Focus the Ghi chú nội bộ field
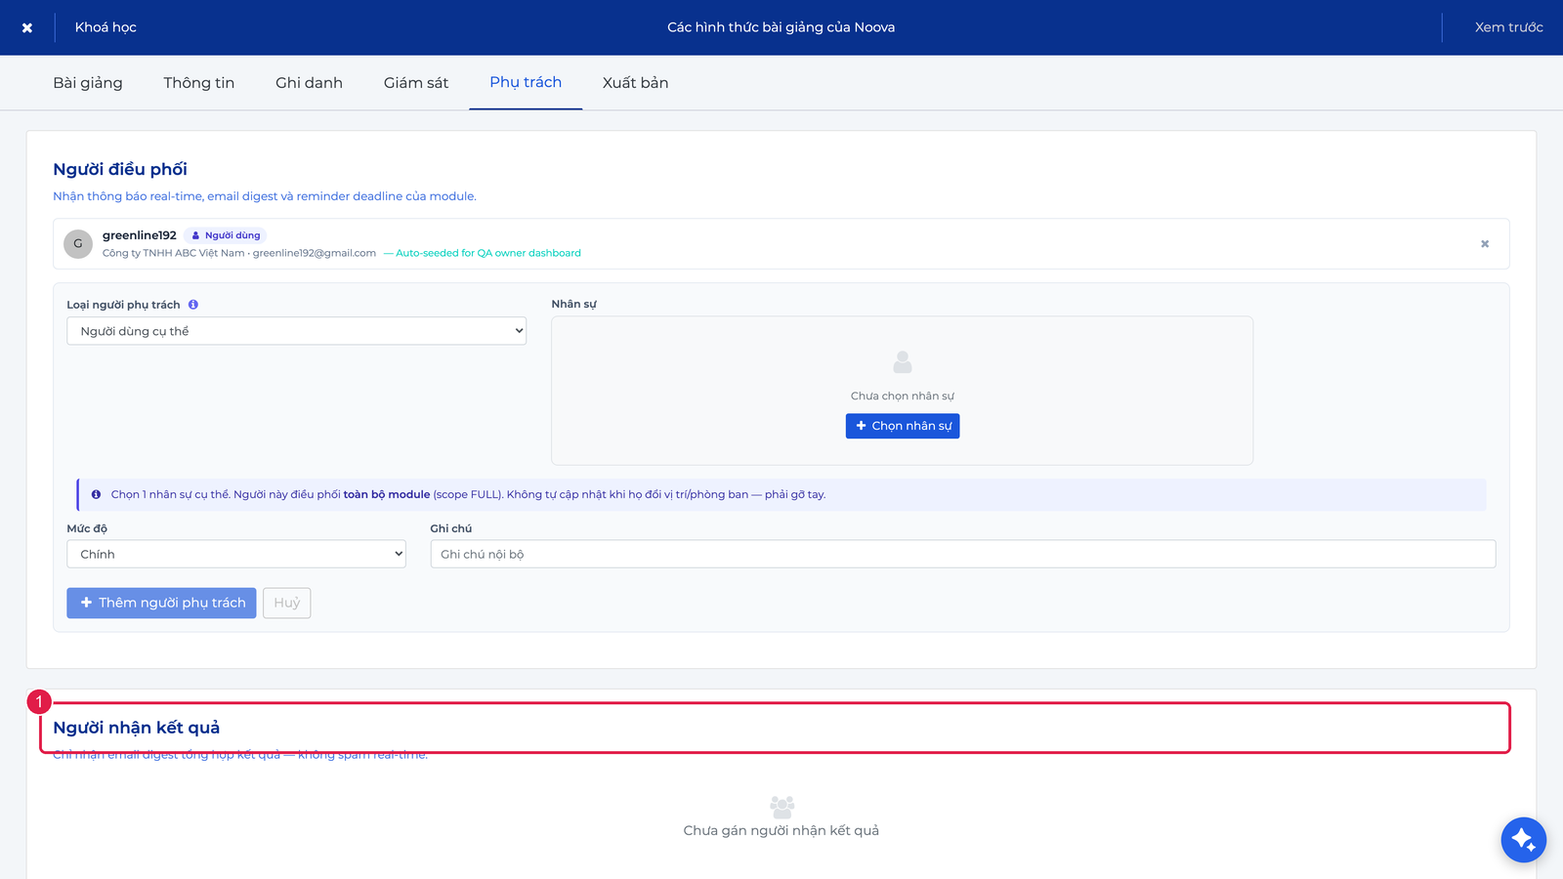 [x=963, y=554]
